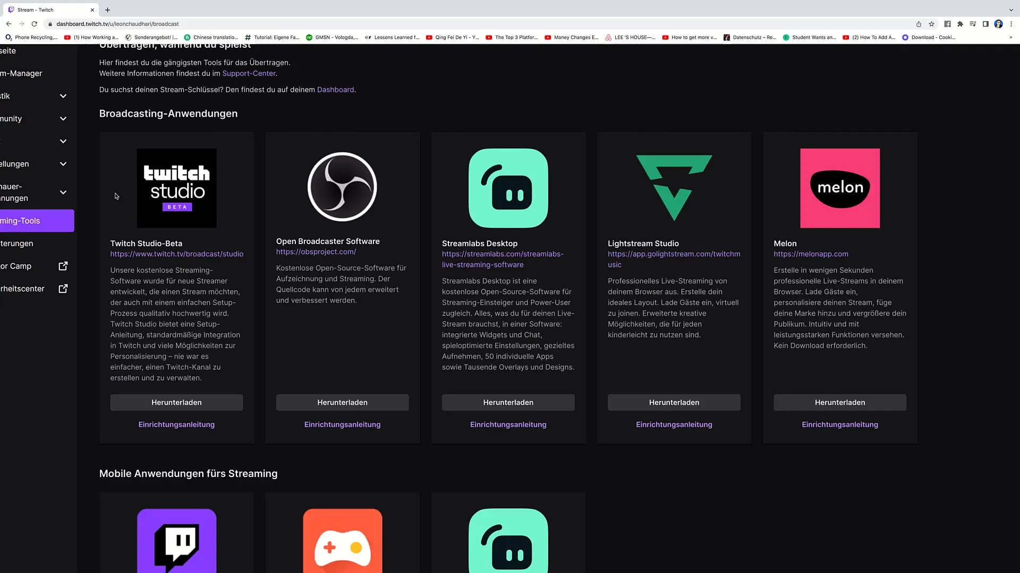The height and width of the screenshot is (573, 1020).
Task: Open the tab search chevron
Action: click(x=1011, y=10)
